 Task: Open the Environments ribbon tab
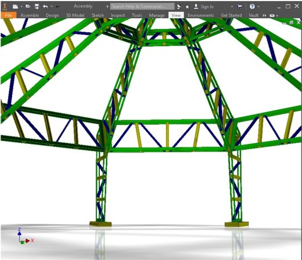tap(200, 15)
